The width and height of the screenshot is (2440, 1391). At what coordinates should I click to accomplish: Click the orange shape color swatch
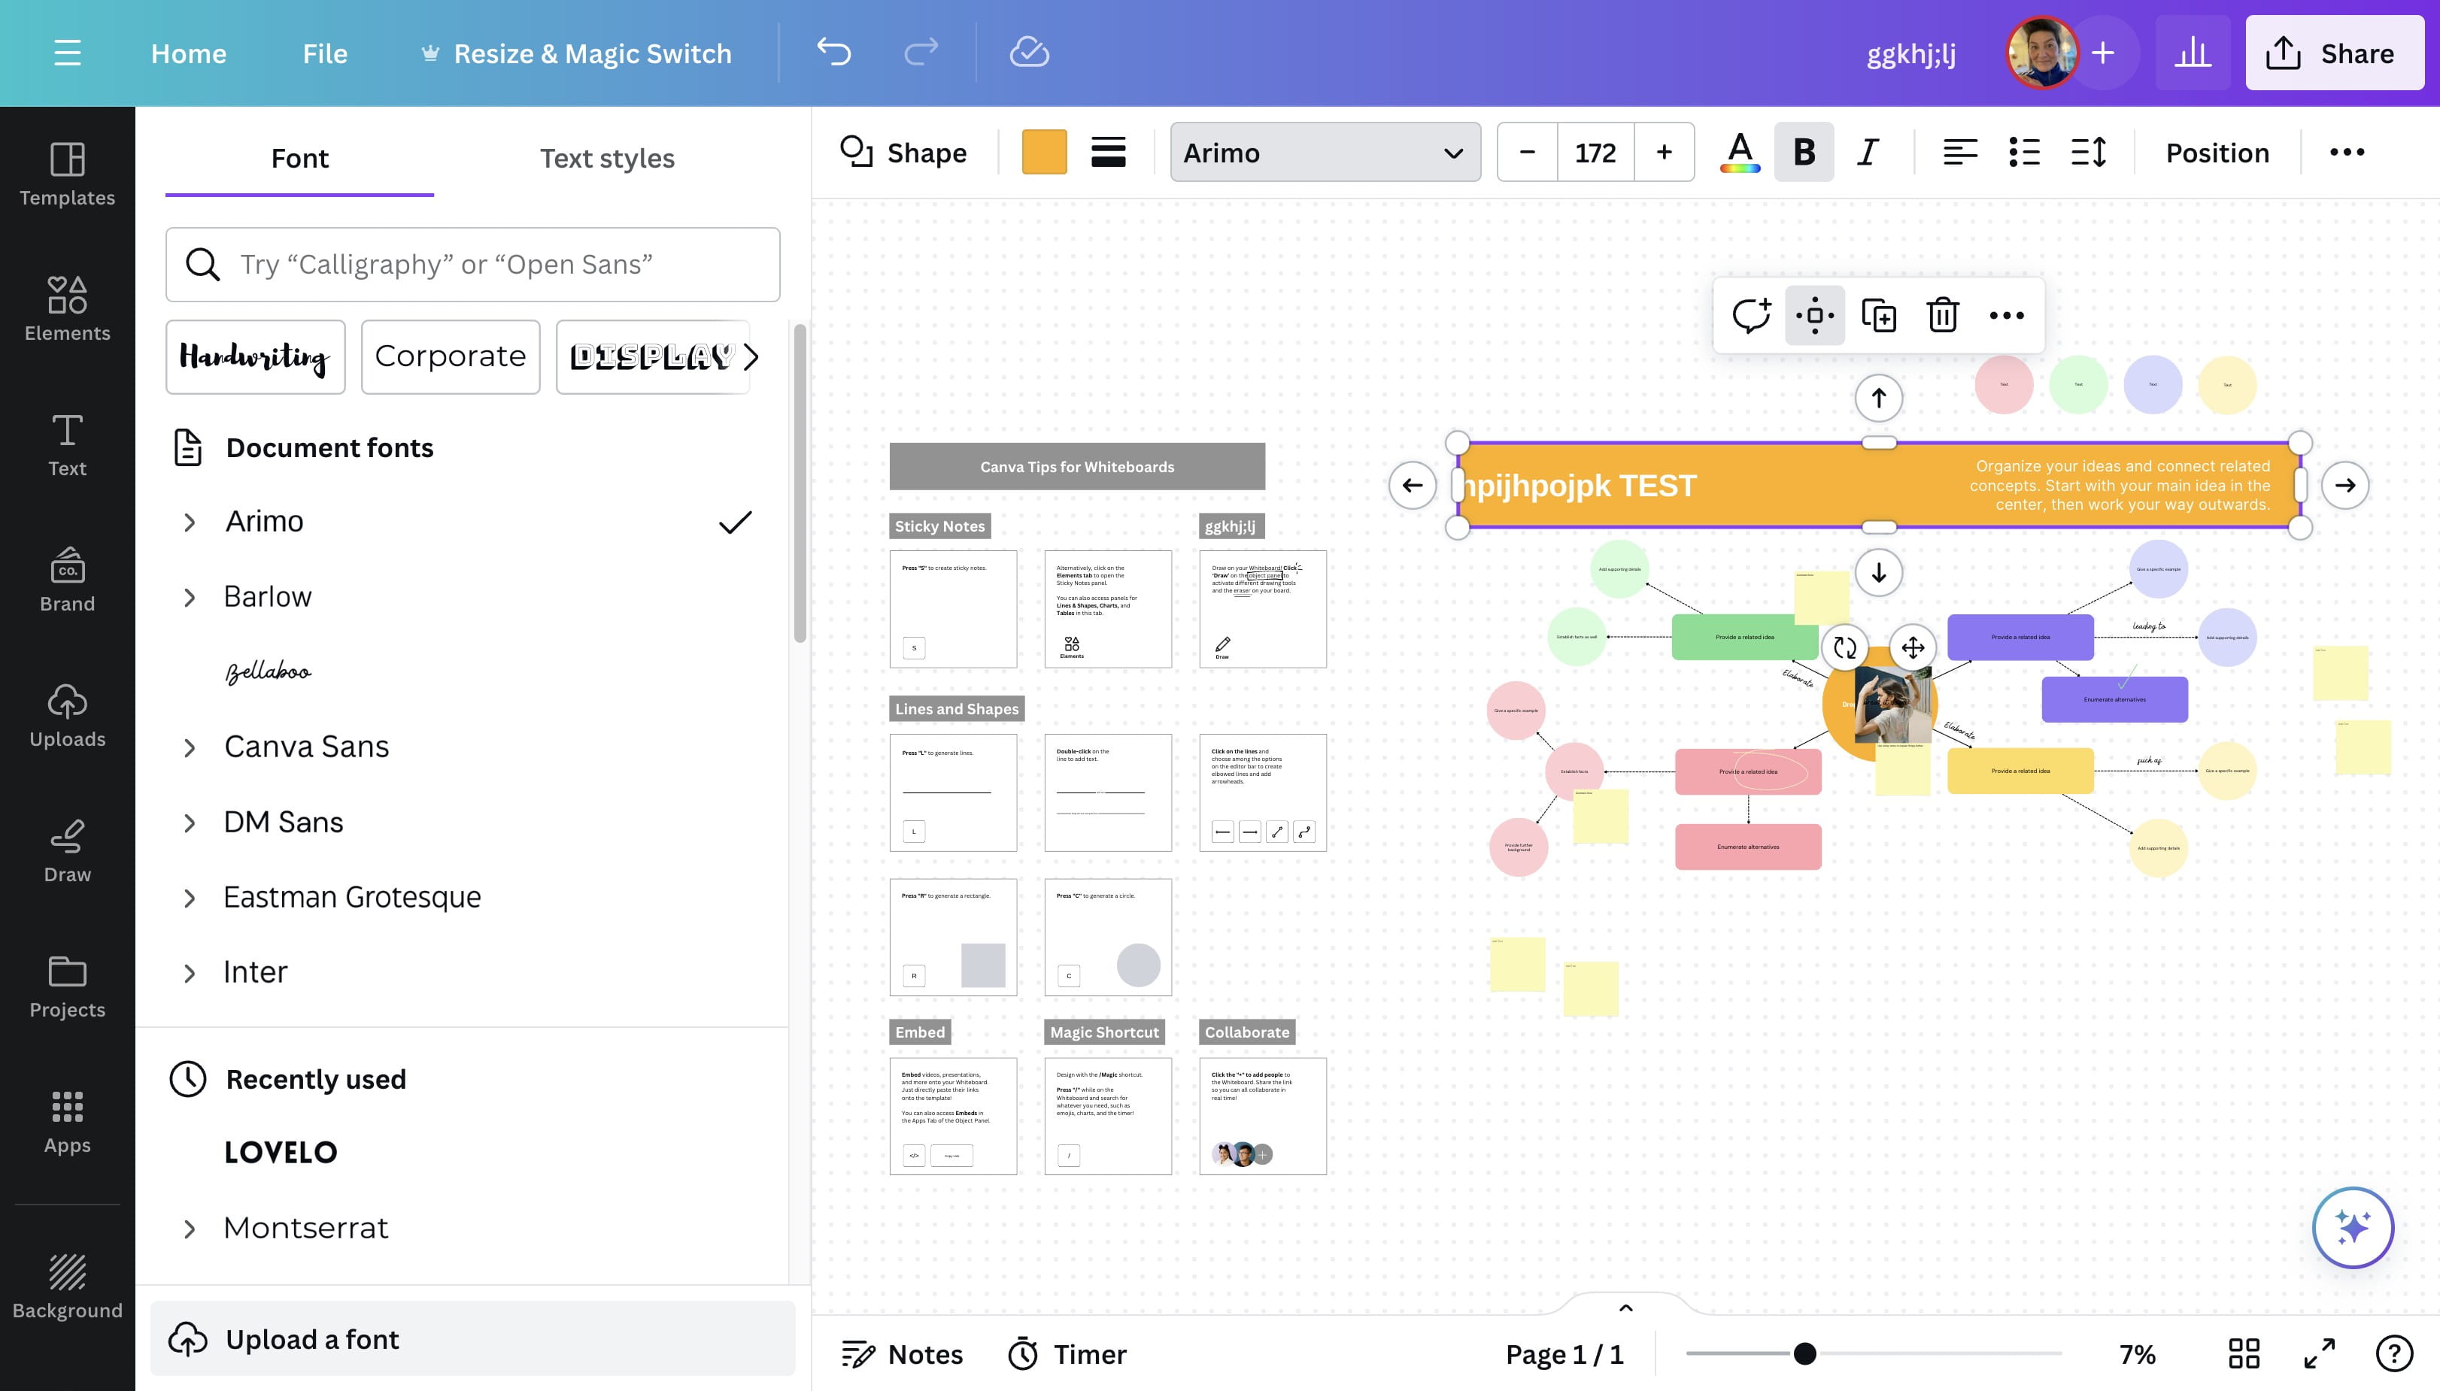(1044, 153)
